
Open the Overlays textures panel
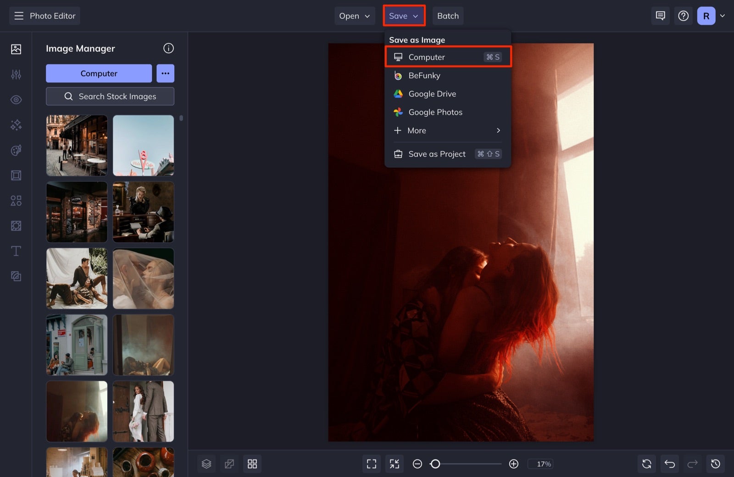(16, 225)
